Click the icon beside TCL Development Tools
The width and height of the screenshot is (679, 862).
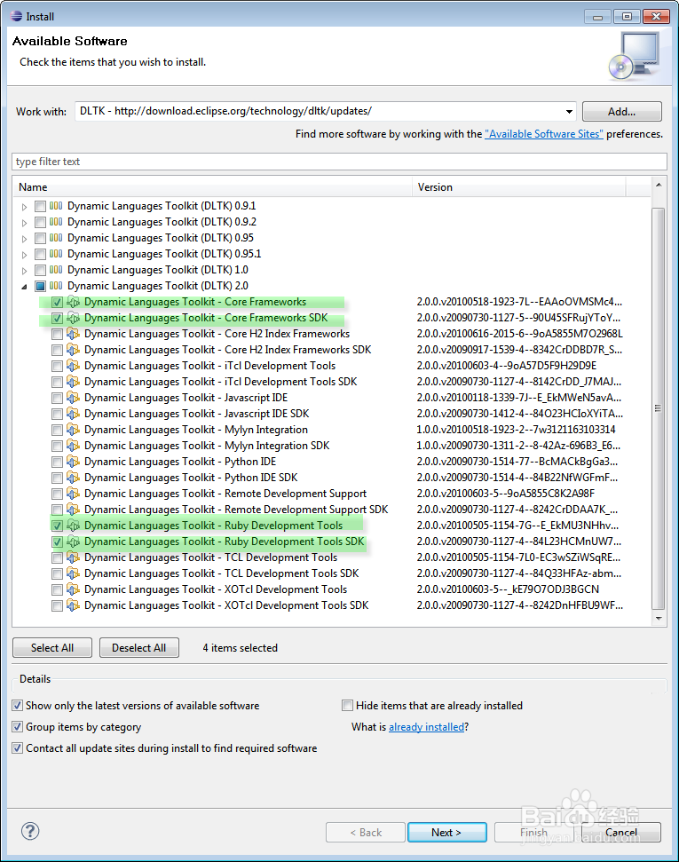coord(73,558)
